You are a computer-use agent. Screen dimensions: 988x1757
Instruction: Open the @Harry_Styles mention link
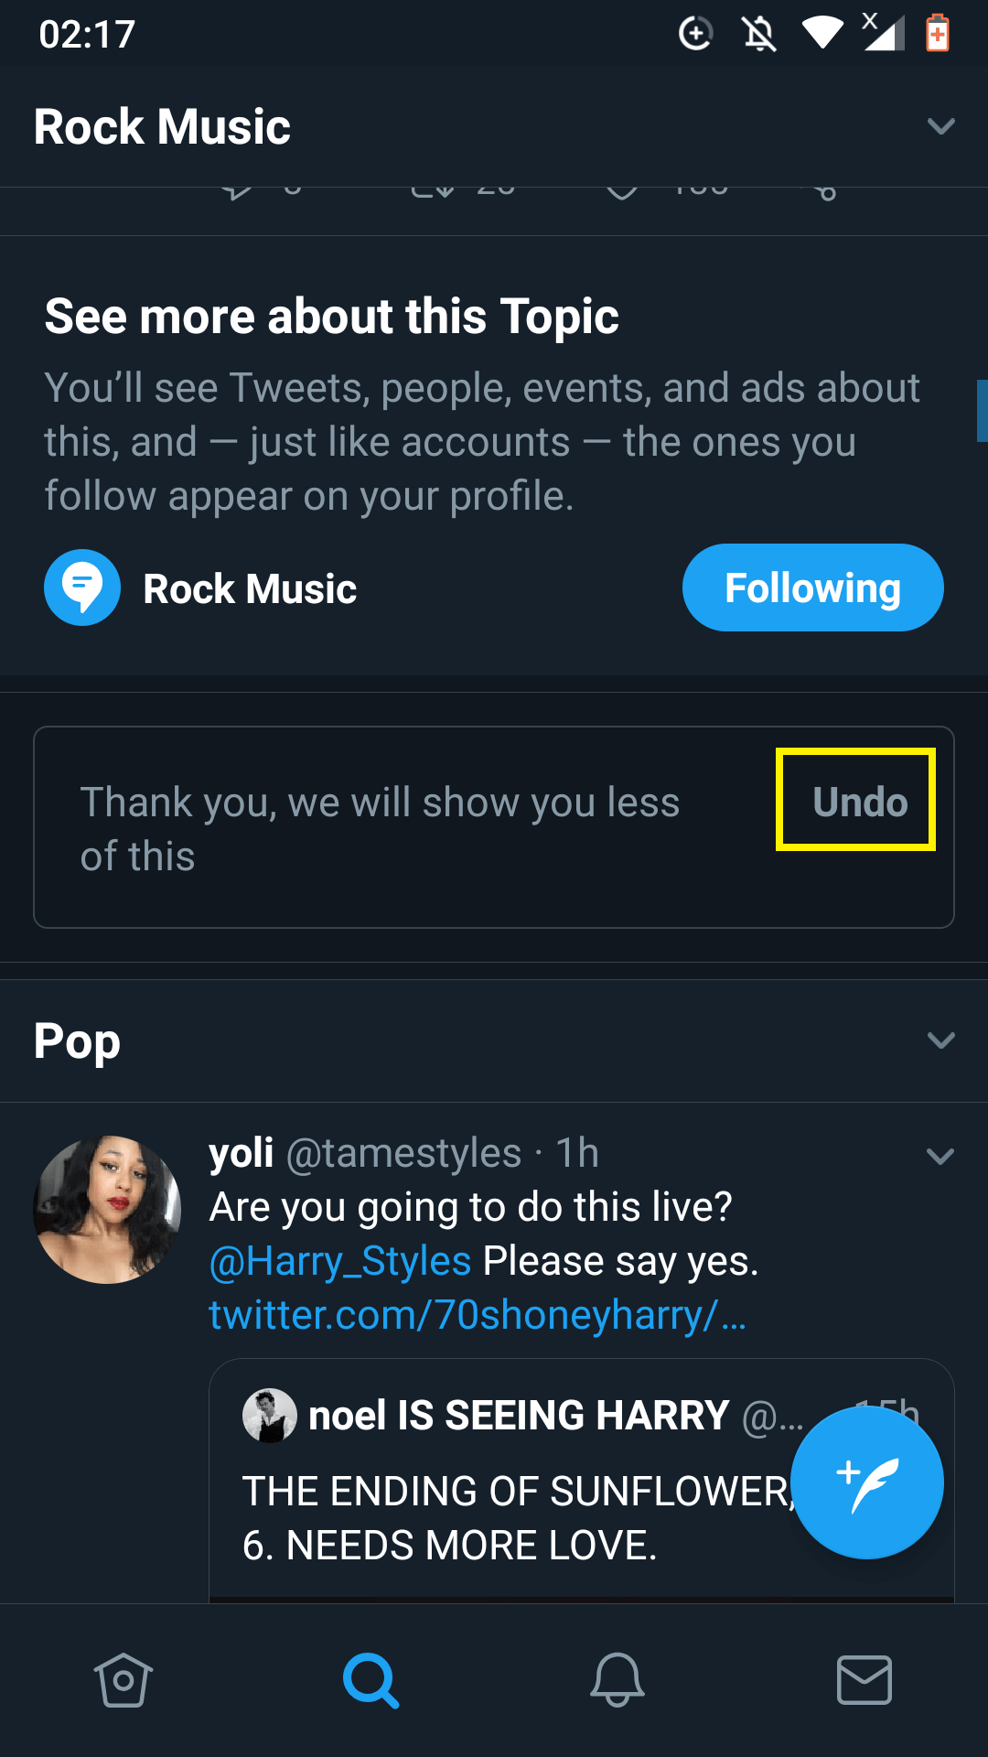coord(340,1261)
